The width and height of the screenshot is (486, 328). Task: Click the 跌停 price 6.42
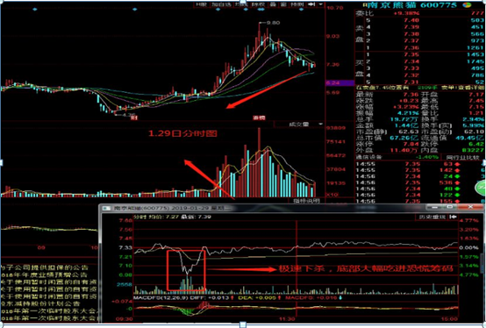click(476, 144)
